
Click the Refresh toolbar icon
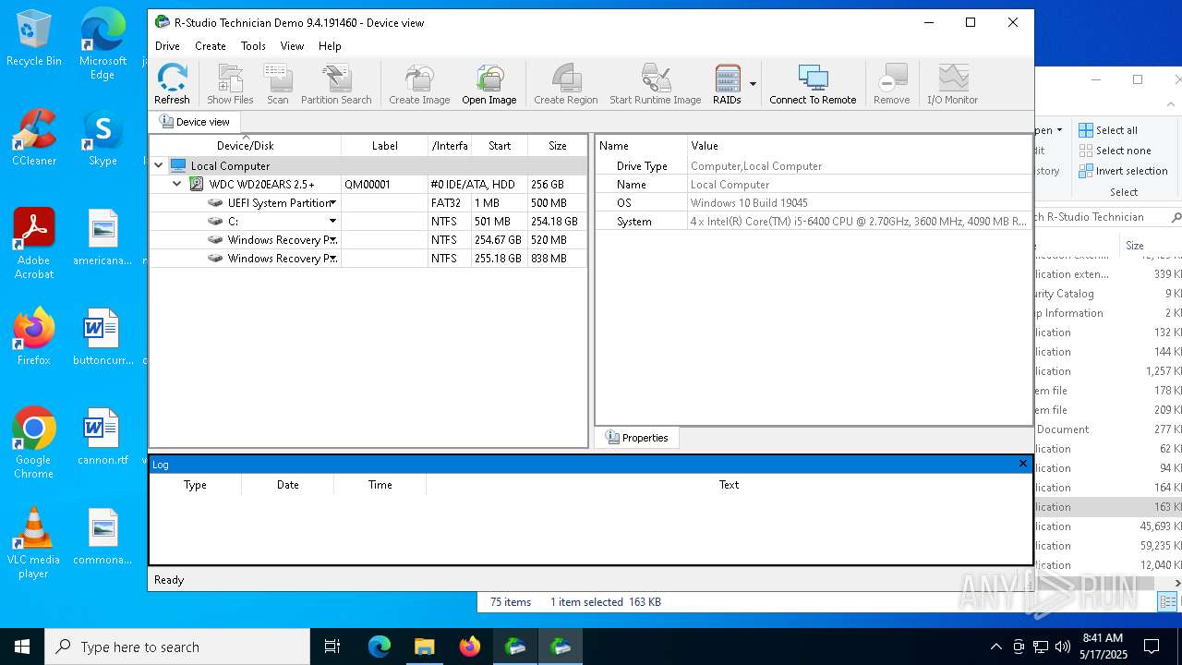(x=172, y=84)
